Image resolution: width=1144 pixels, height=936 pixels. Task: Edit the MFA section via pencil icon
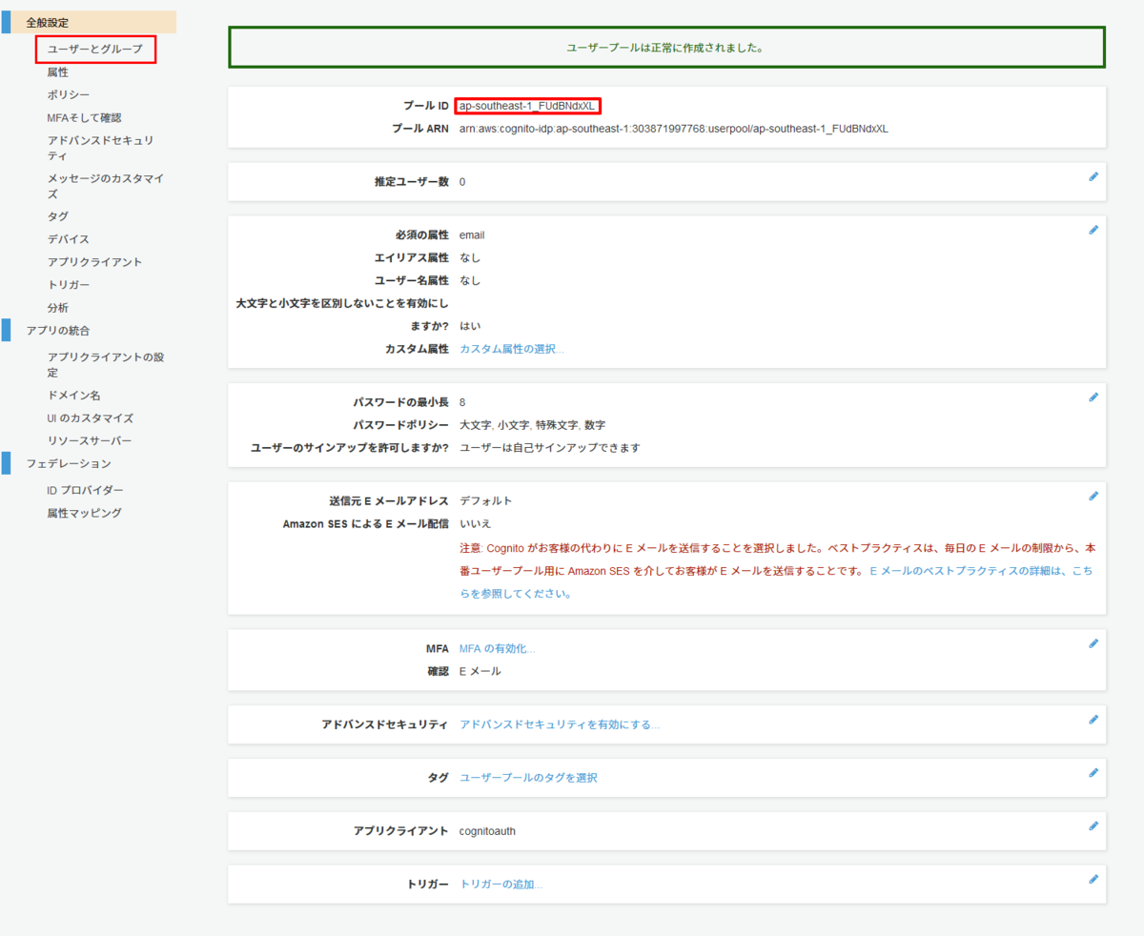1093,643
